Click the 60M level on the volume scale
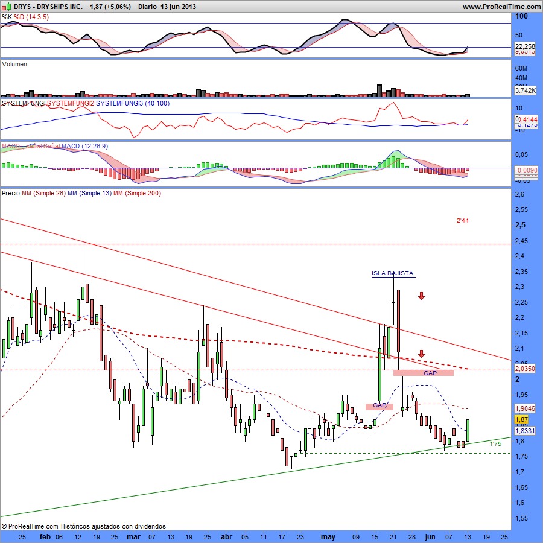This screenshot has width=543, height=543. 521,68
